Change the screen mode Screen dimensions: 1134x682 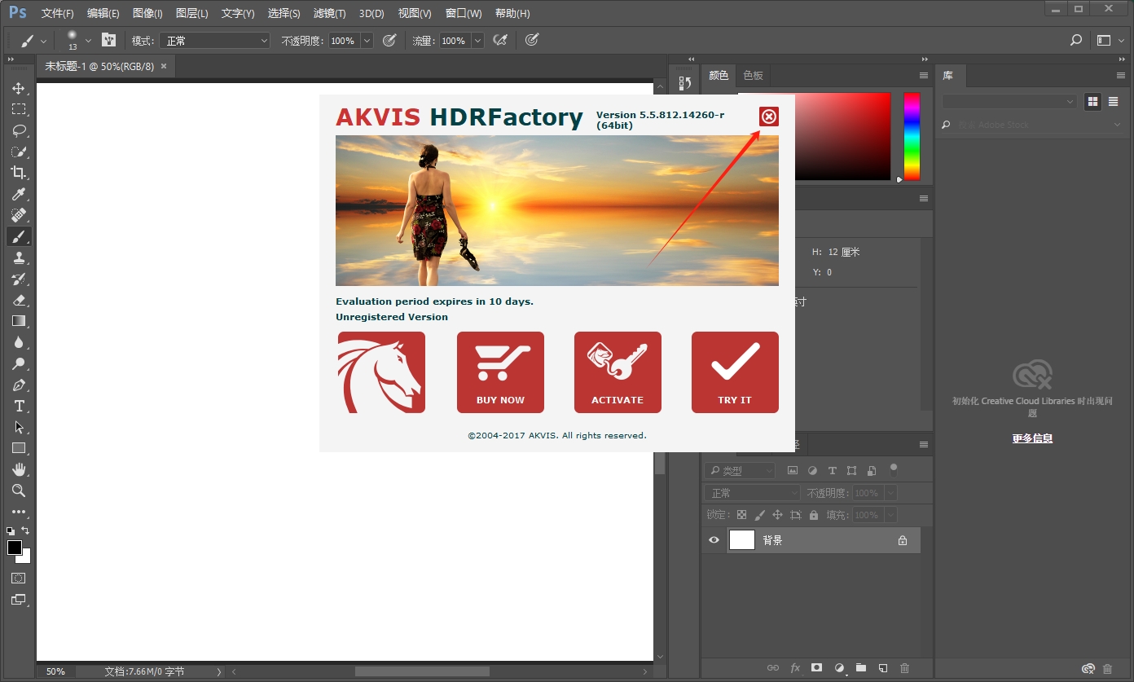tap(19, 600)
